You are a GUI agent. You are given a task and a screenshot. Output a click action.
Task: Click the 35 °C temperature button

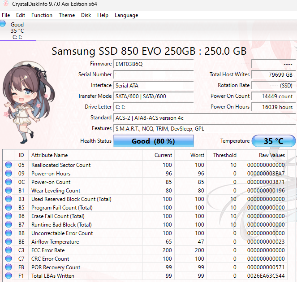[273, 141]
